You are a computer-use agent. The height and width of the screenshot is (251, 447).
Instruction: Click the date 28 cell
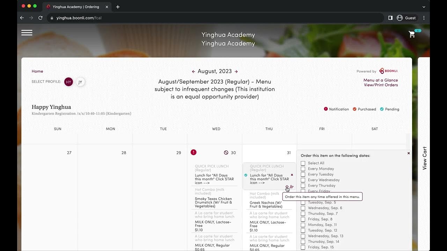tap(105, 197)
